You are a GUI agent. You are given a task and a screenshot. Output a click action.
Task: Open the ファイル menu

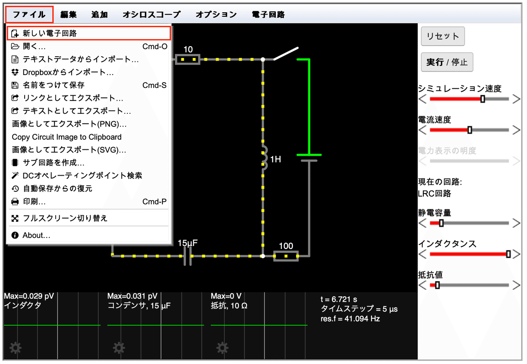[x=29, y=14]
